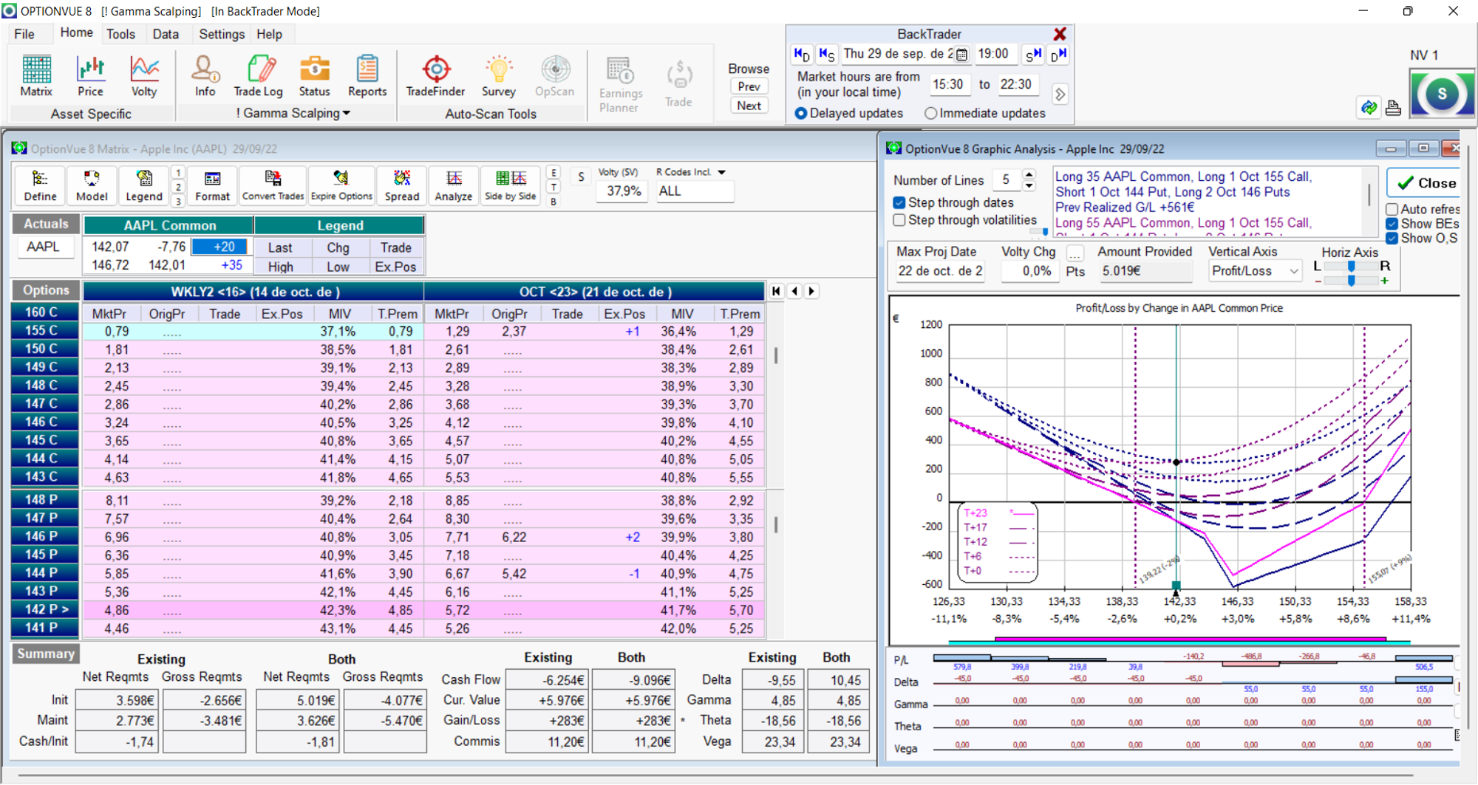1478x785 pixels.
Task: Toggle the Show BEs checkbox
Action: tap(1392, 224)
